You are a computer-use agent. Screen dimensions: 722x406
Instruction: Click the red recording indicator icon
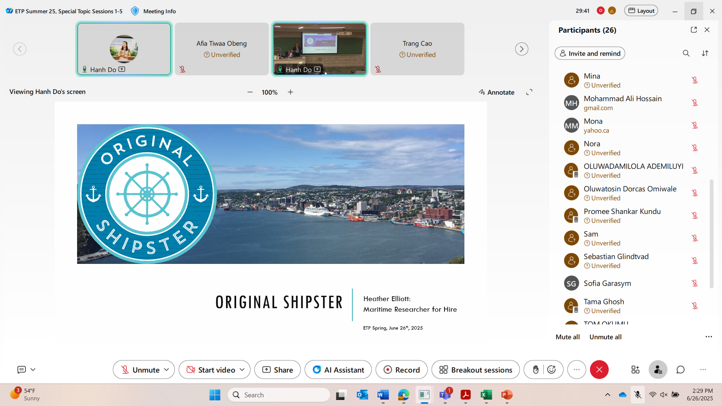tap(601, 11)
